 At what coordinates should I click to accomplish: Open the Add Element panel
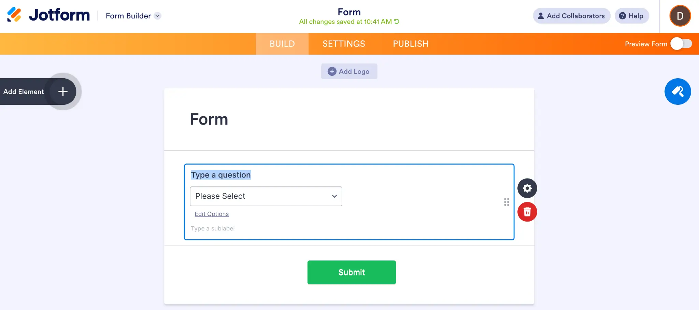62,91
